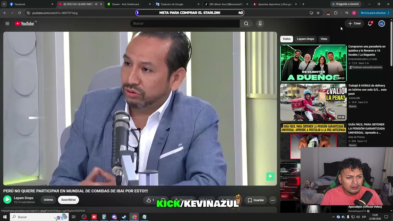Click the Unirme button
The height and width of the screenshot is (221, 393).
pyautogui.click(x=49, y=200)
